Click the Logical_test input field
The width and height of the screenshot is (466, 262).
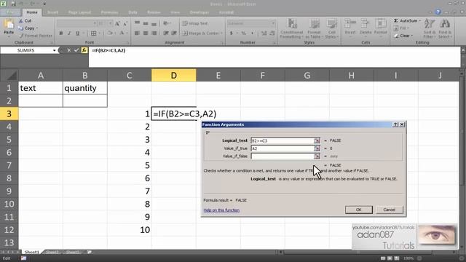[x=283, y=140]
